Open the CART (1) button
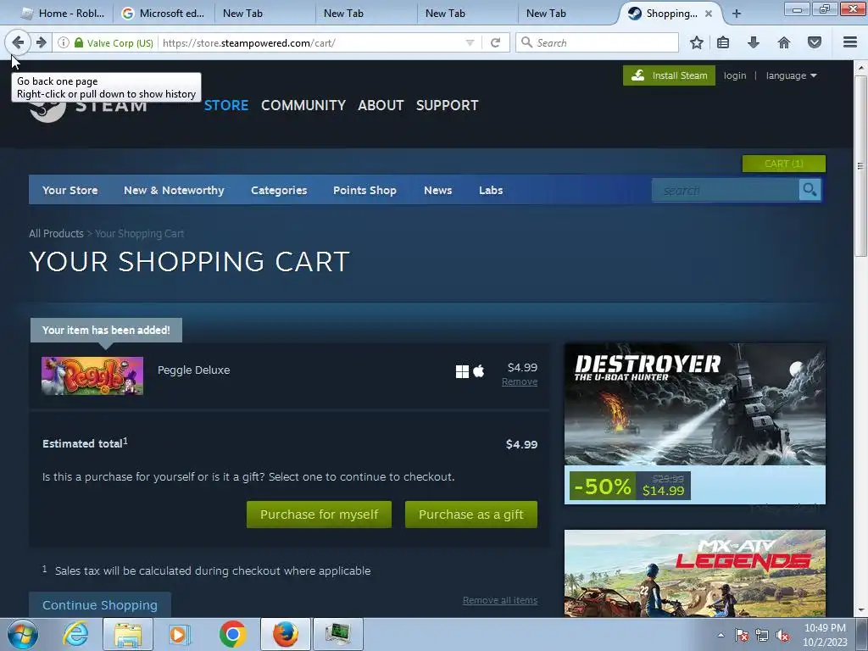The height and width of the screenshot is (651, 868). [784, 164]
